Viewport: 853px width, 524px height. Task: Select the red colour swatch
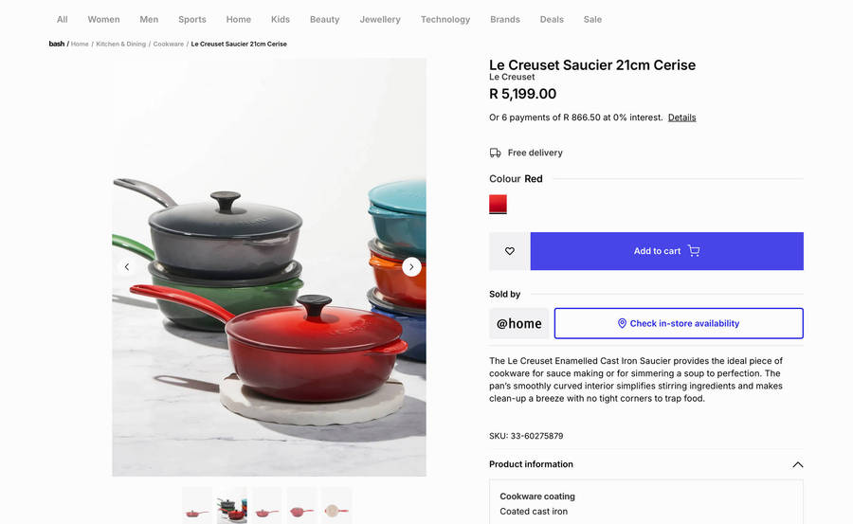point(498,204)
